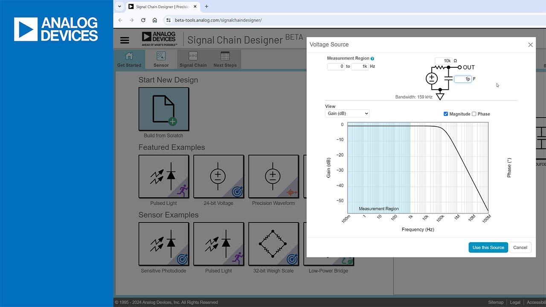
Task: Click the Voltage Source dialog title
Action: click(329, 45)
